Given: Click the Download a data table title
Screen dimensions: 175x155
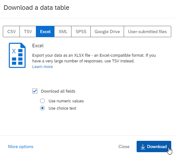Looking at the screenshot, I should coord(37,8).
